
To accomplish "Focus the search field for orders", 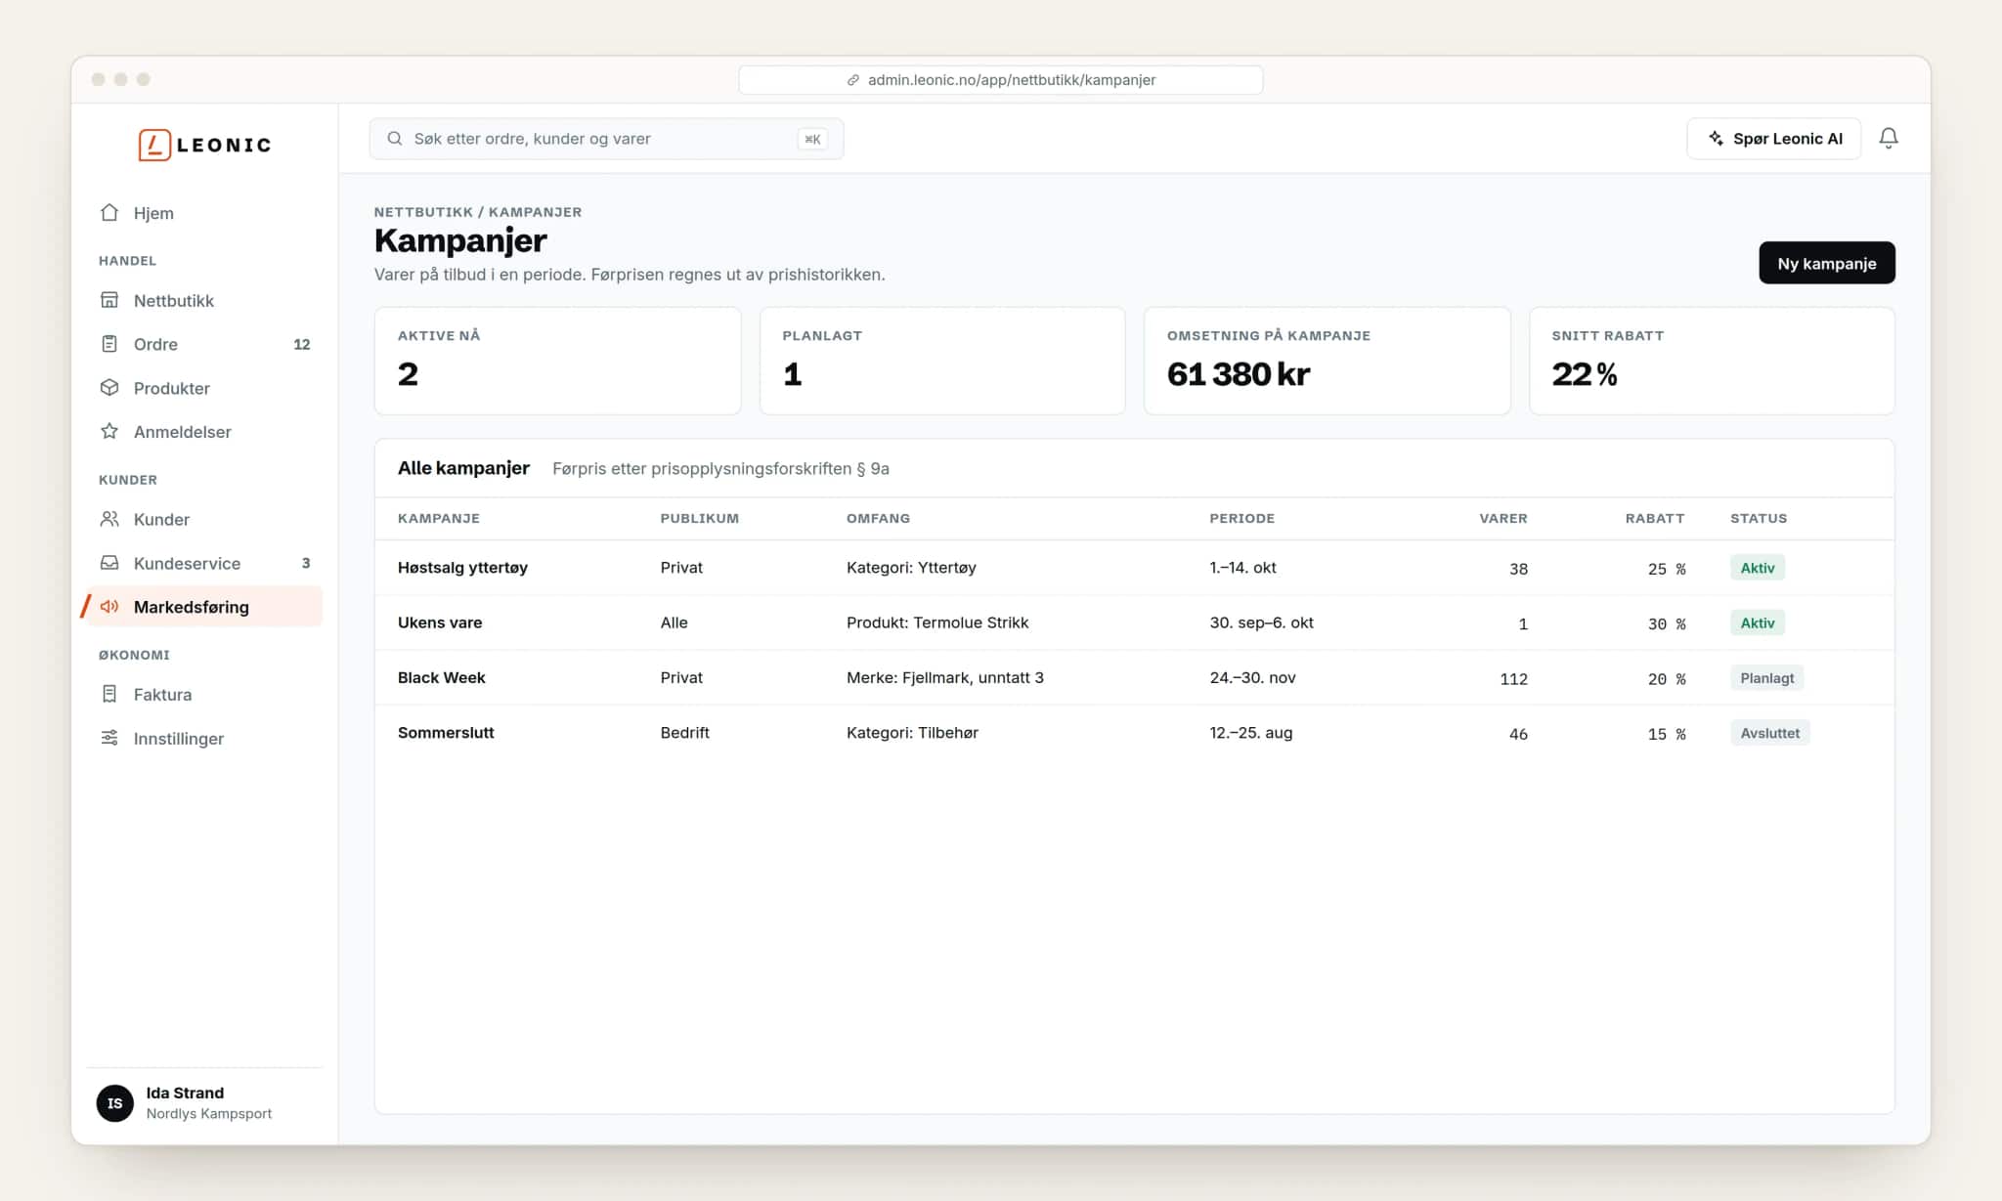I will 606,139.
